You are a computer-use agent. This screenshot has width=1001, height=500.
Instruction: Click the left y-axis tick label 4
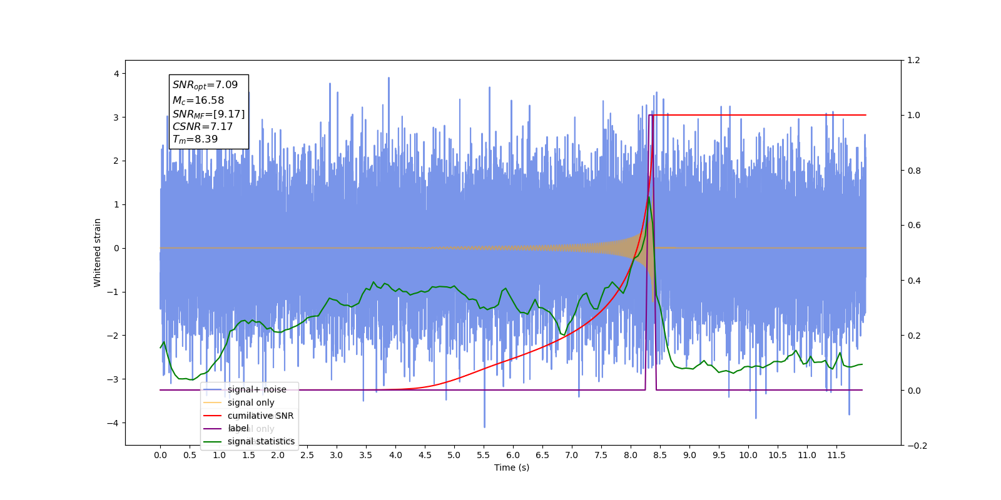116,74
